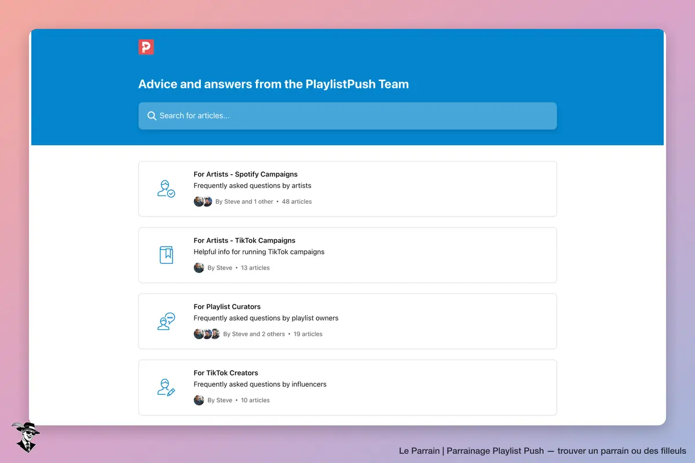
Task: Click the '13 articles' count
Action: tap(255, 268)
